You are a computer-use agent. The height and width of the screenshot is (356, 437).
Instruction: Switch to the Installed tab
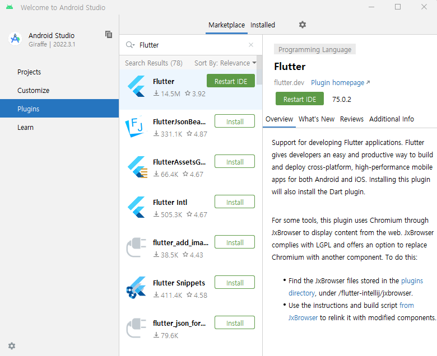click(263, 25)
